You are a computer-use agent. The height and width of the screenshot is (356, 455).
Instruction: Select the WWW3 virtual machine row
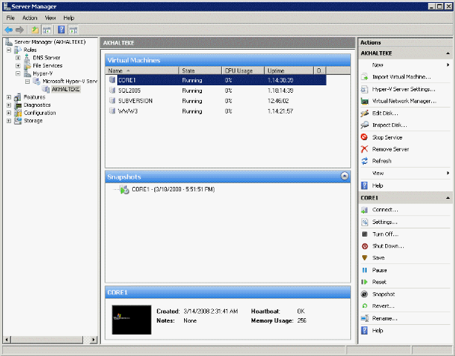pyautogui.click(x=216, y=111)
